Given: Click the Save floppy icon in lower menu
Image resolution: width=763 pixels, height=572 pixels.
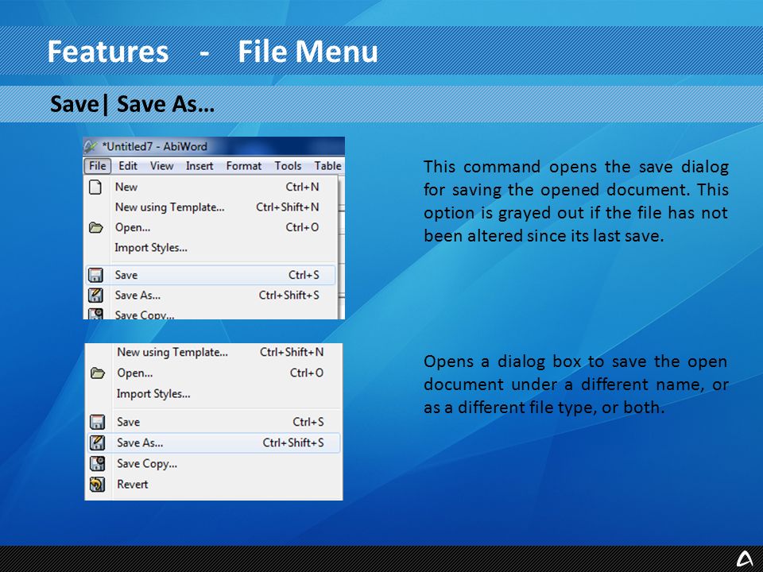Looking at the screenshot, I should (97, 422).
